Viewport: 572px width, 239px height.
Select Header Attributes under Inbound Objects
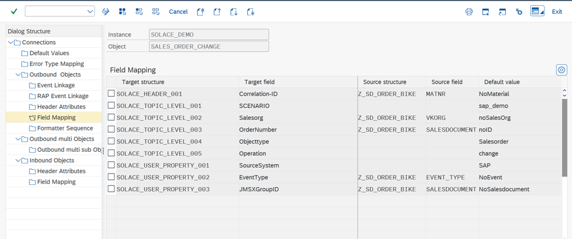pyautogui.click(x=61, y=171)
